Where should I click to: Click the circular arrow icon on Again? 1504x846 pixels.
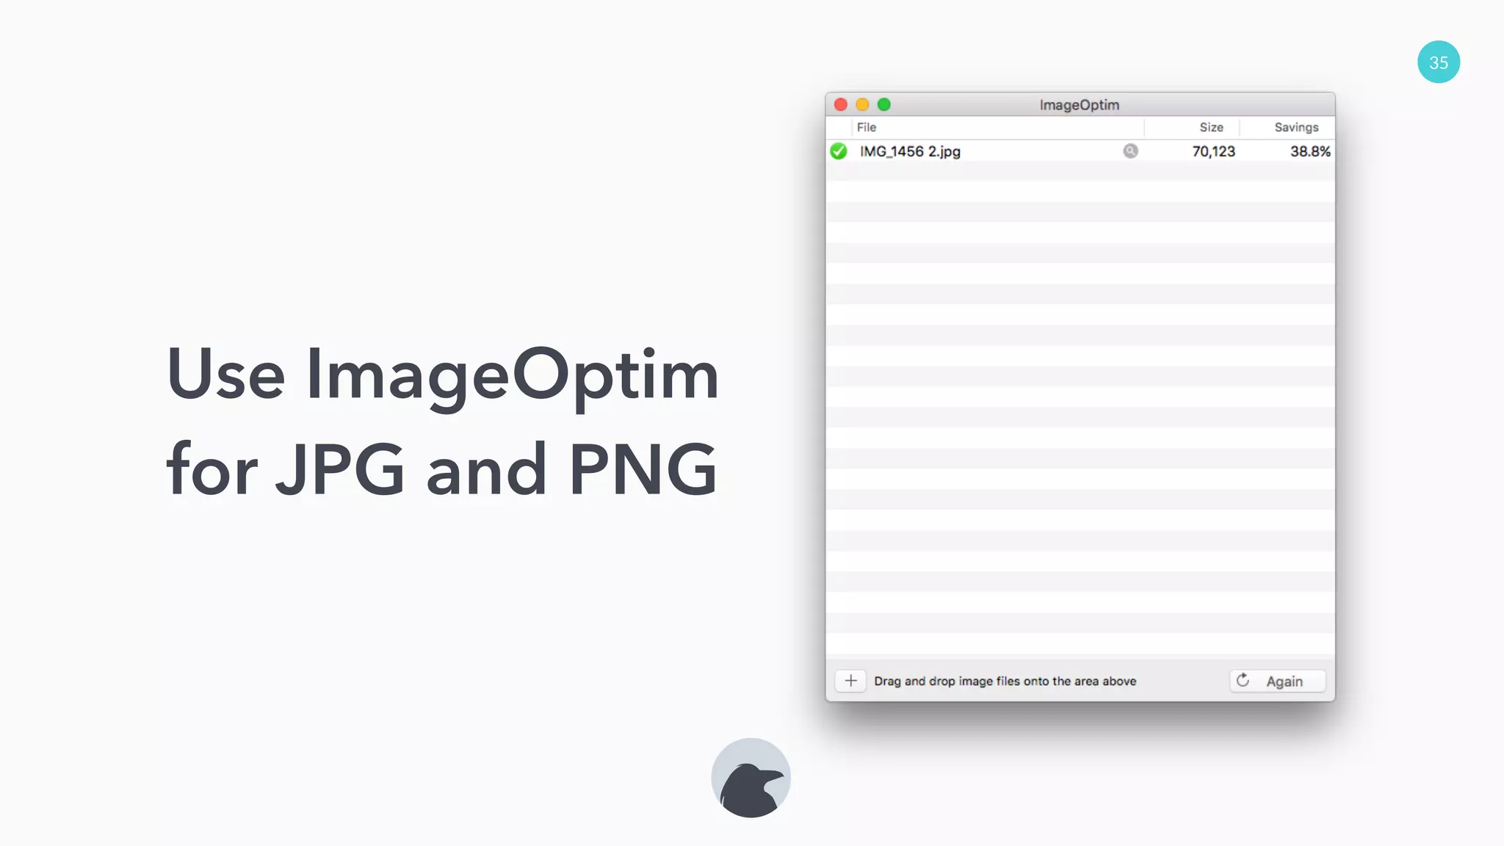[x=1243, y=680]
